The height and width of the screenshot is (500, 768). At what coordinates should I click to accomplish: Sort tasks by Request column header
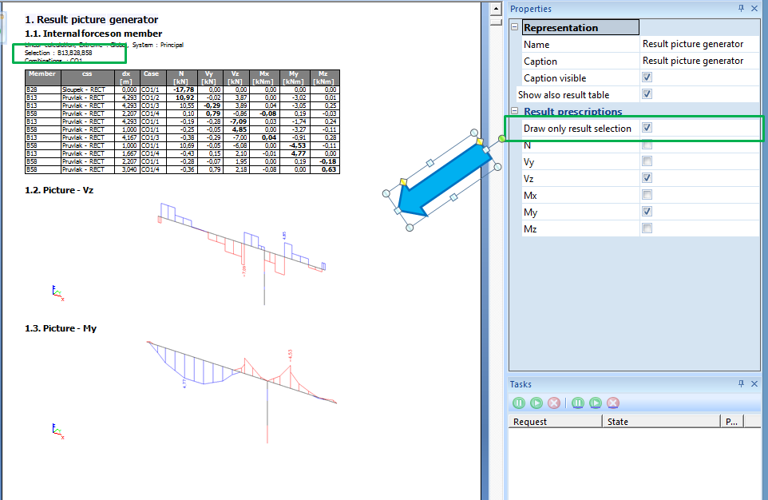coord(555,422)
